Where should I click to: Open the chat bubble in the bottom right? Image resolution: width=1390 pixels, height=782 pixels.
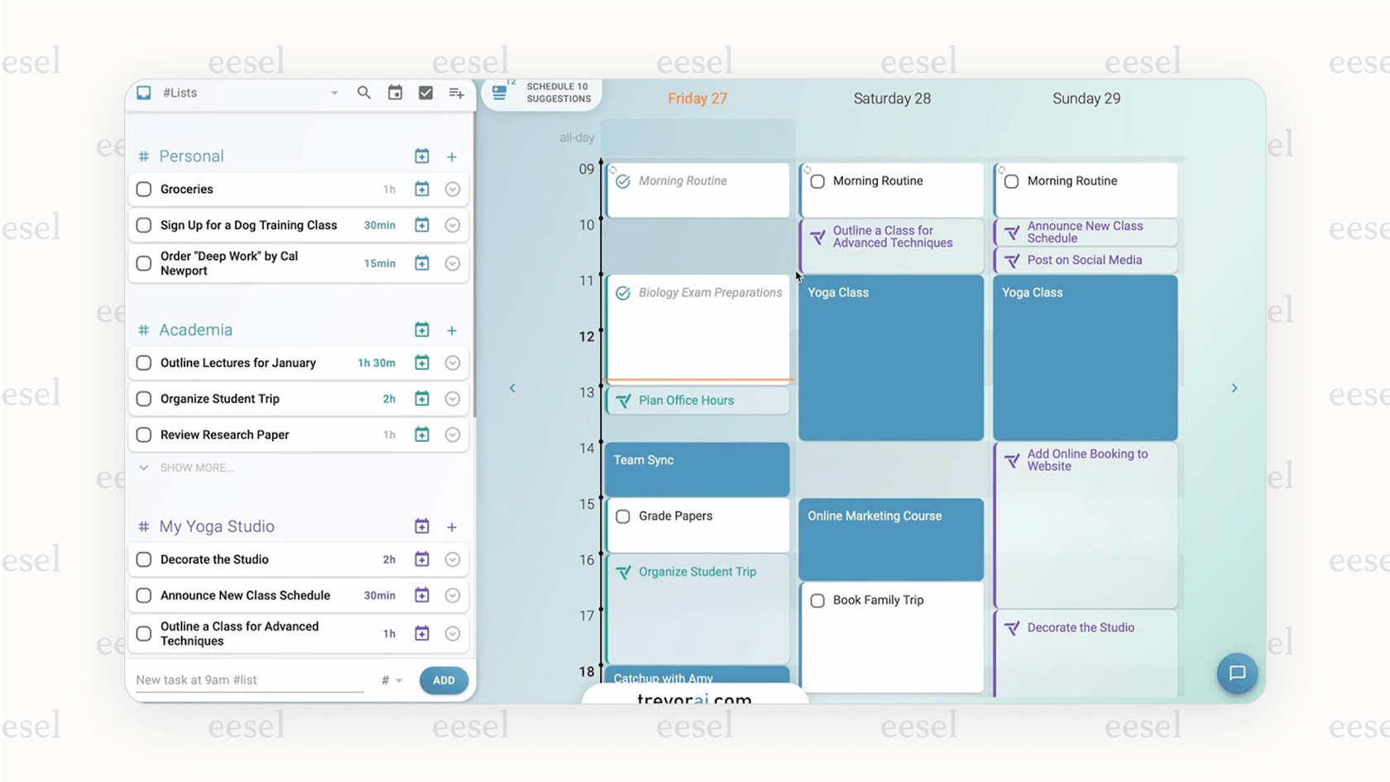(x=1237, y=674)
